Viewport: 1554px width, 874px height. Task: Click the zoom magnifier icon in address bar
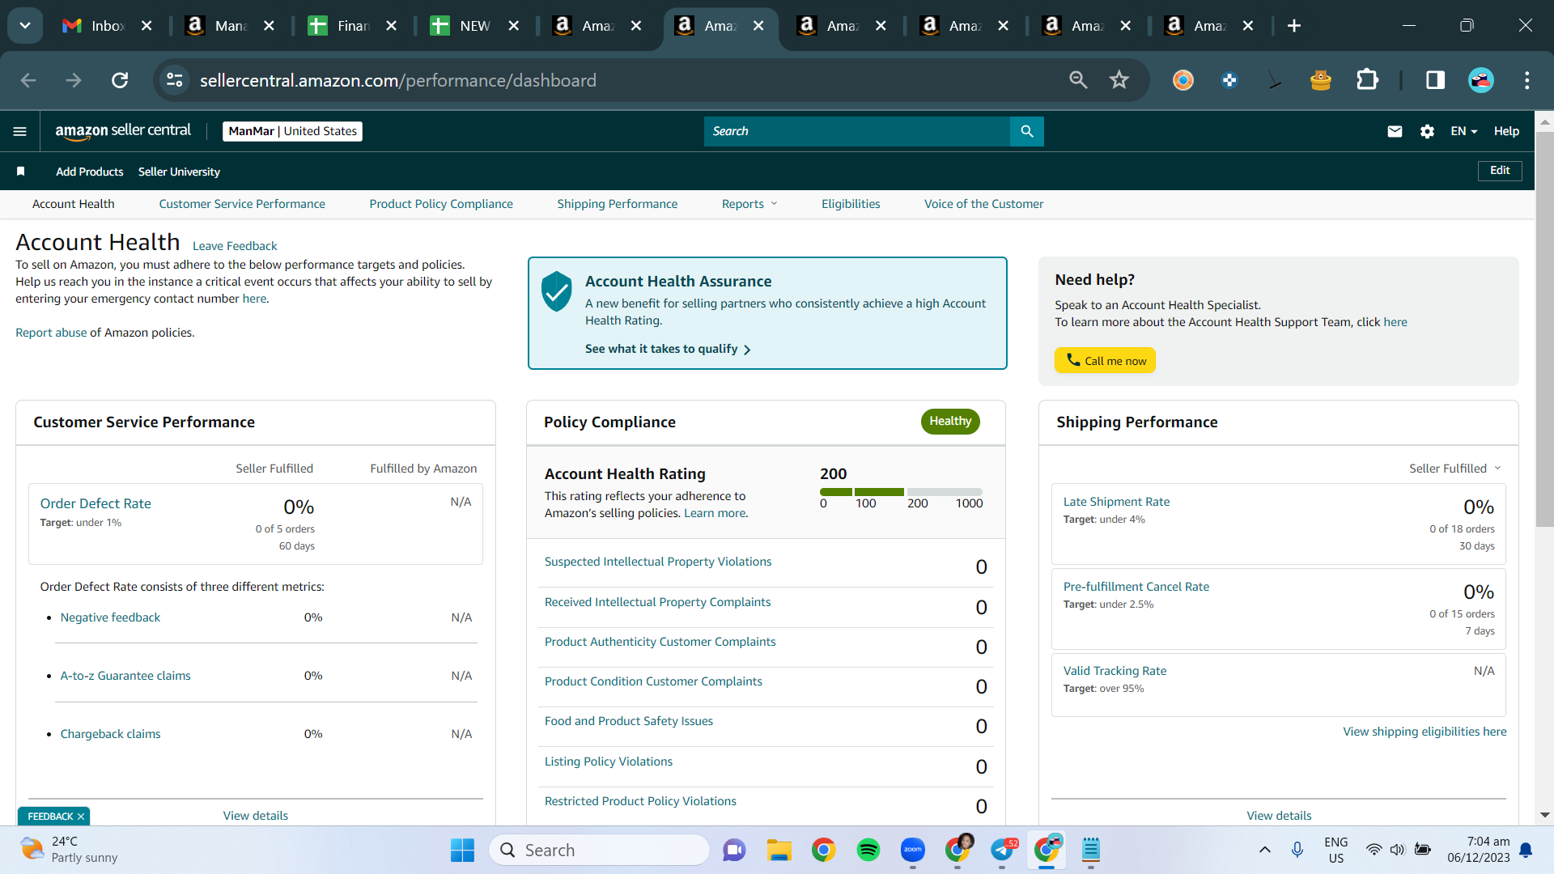point(1078,80)
